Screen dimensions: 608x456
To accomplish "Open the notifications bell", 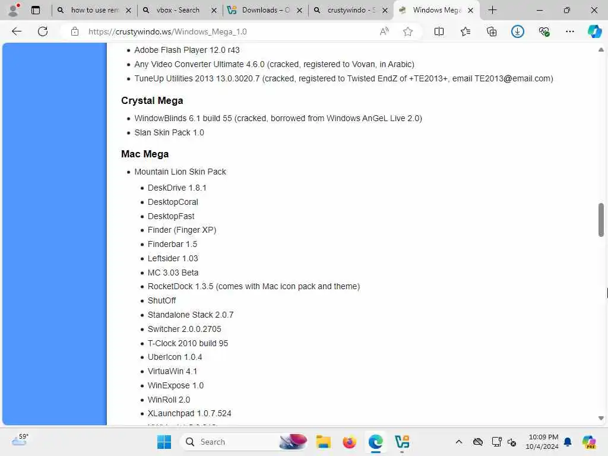I will point(568,442).
